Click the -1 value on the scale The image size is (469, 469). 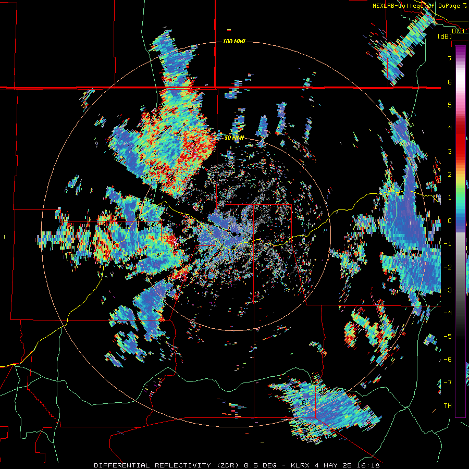pyautogui.click(x=448, y=244)
